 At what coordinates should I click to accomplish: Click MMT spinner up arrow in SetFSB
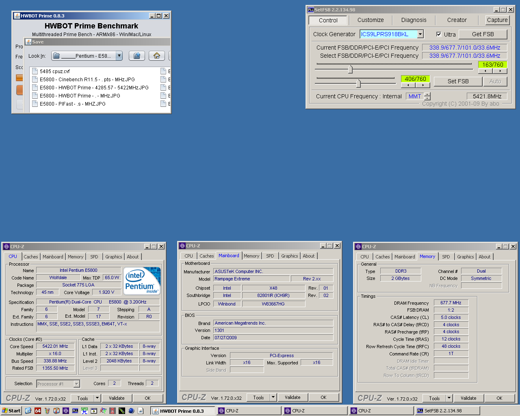tap(427, 94)
